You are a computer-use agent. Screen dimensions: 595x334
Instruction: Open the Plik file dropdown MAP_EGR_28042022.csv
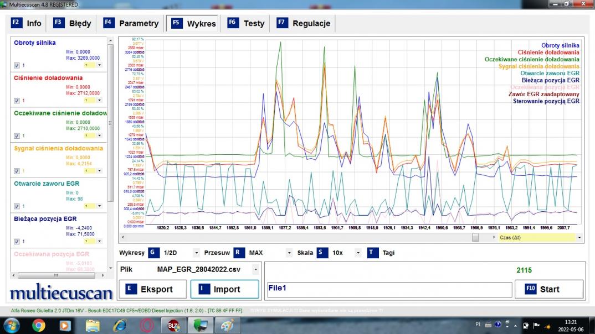click(x=255, y=269)
